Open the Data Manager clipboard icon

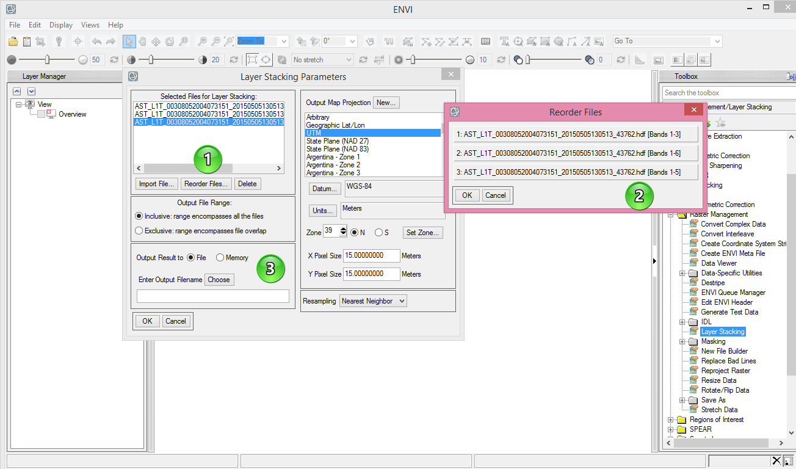27,41
